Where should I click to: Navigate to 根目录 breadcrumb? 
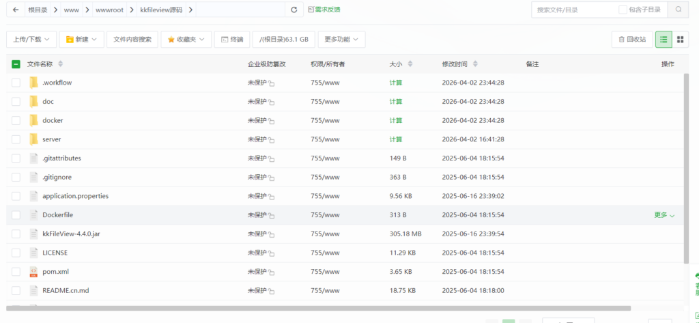pos(38,10)
